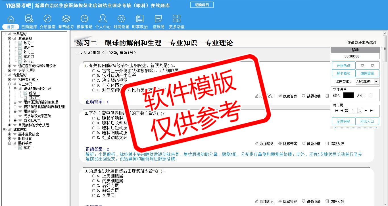388x206 pixels.
Task: Select option C 后弹力层
Action: [x=94, y=186]
